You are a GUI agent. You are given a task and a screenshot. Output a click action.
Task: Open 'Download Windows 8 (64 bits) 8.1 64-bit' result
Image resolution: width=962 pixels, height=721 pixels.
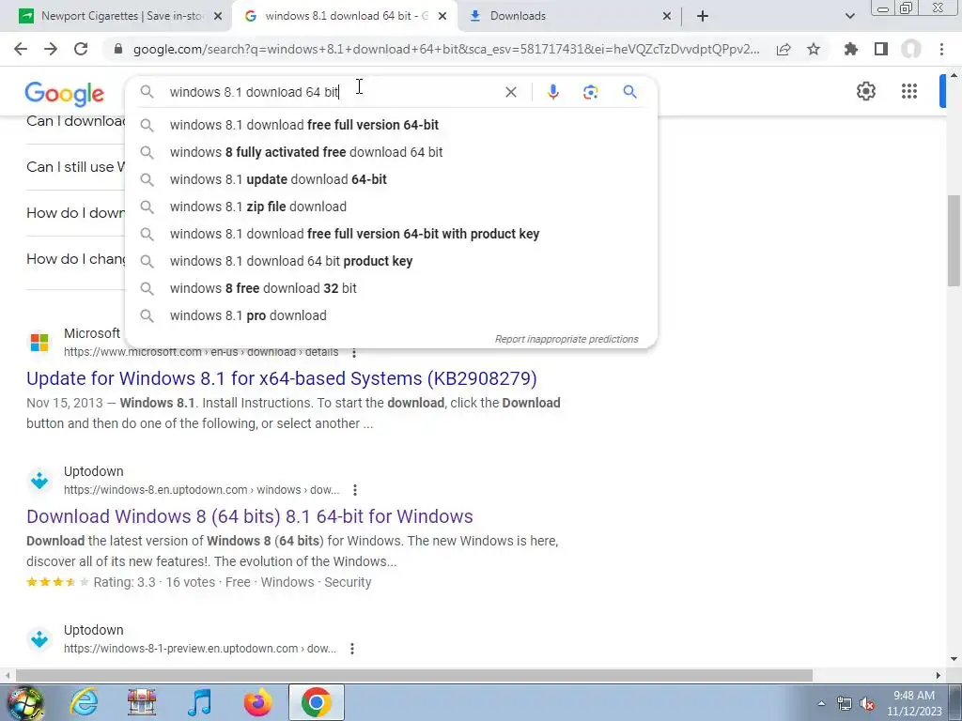tap(250, 516)
